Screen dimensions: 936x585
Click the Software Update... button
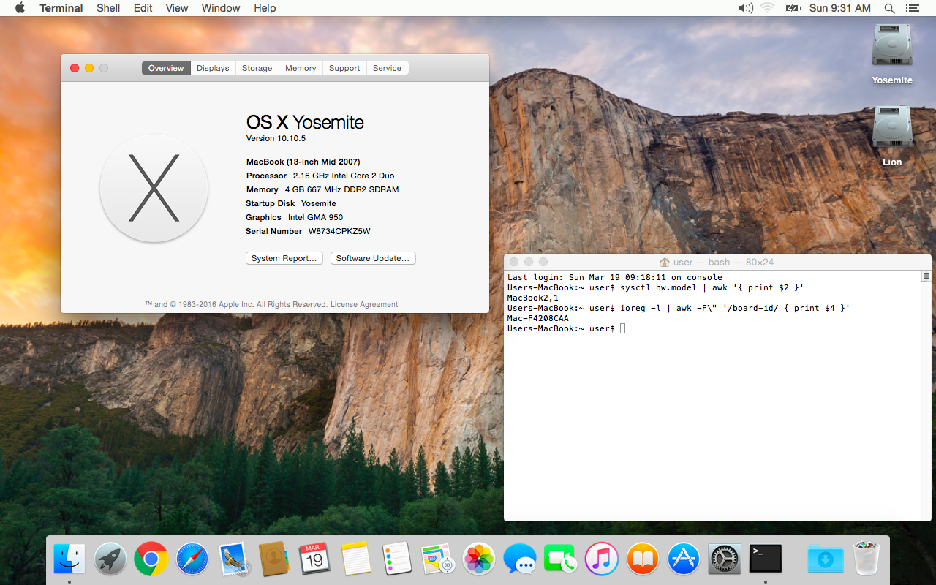(x=373, y=258)
